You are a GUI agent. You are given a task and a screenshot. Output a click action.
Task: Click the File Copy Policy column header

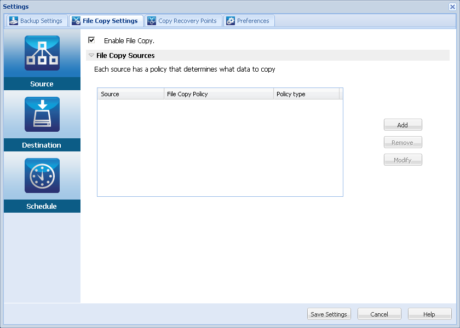(219, 94)
